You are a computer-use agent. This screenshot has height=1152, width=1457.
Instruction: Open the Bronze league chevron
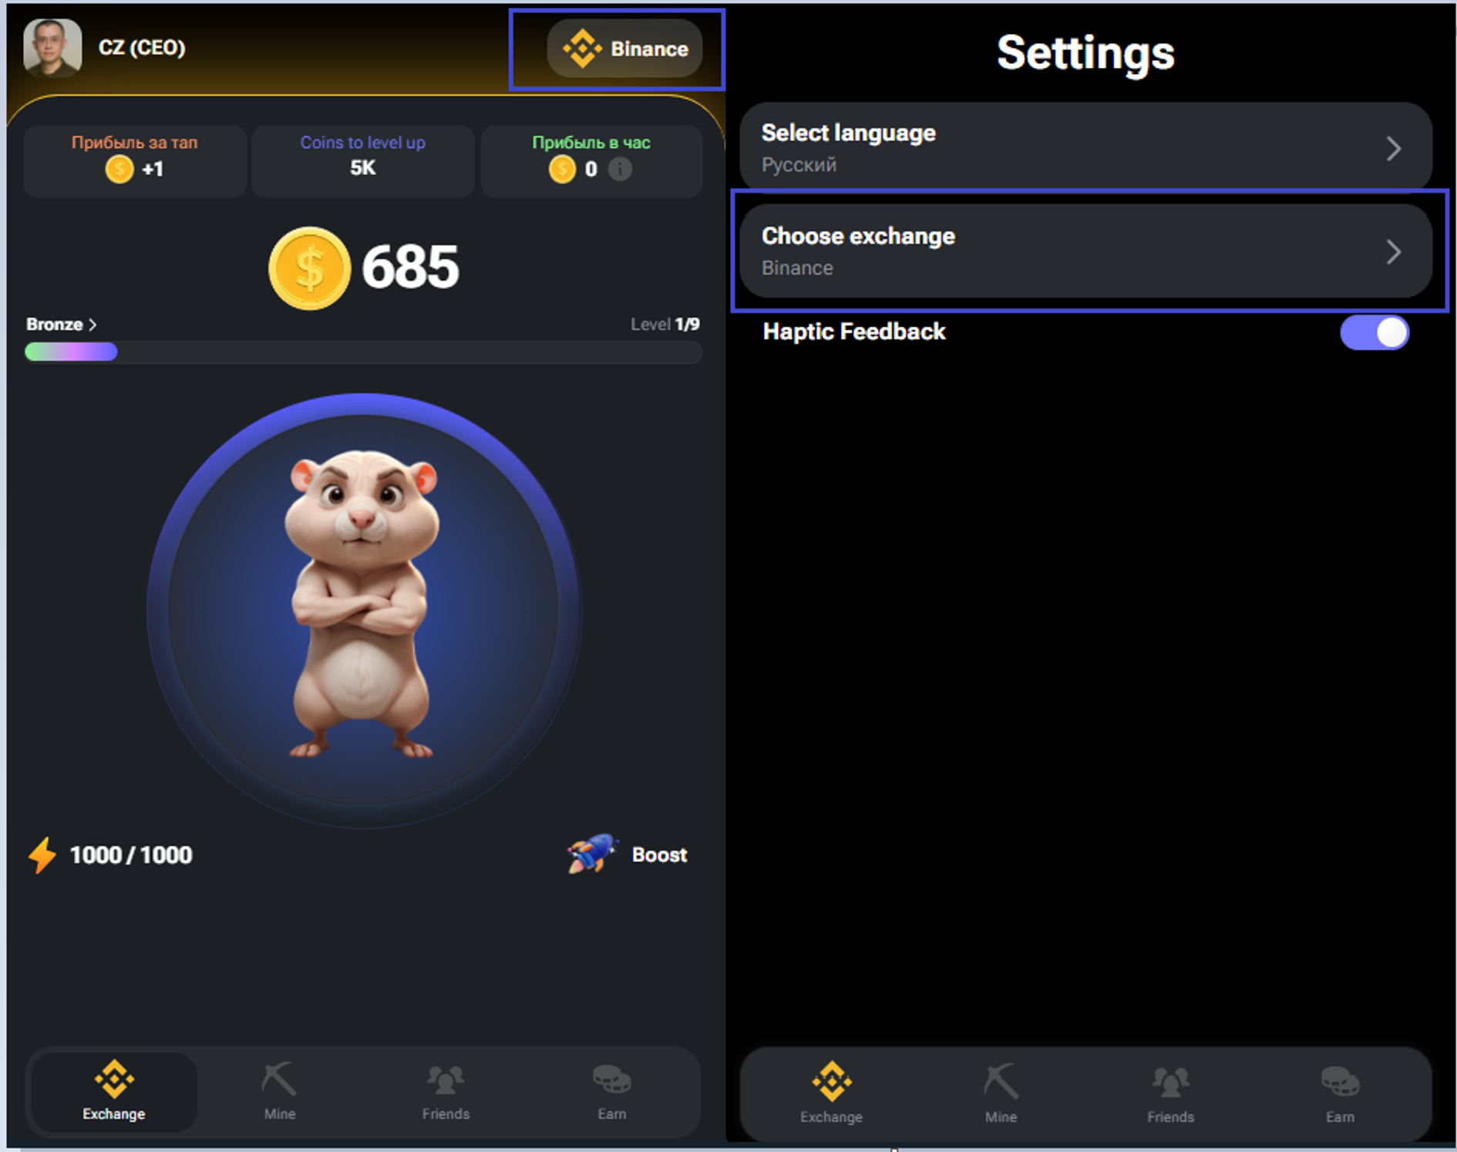93,325
